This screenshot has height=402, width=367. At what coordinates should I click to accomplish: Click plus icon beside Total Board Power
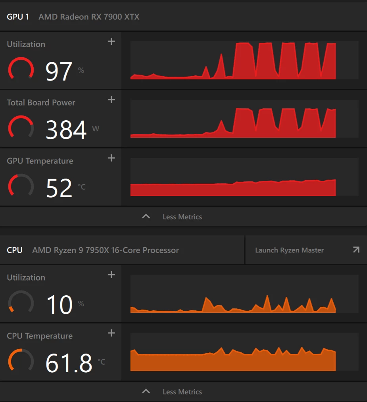[111, 100]
